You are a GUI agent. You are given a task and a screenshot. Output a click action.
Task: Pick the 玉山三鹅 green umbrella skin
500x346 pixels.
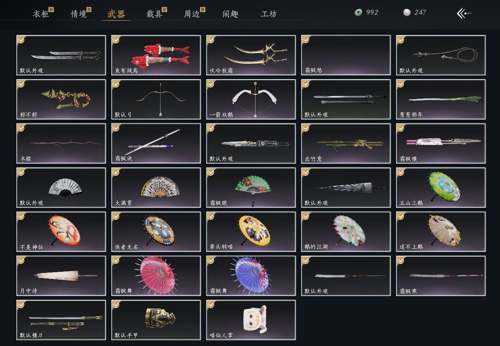coord(441,187)
